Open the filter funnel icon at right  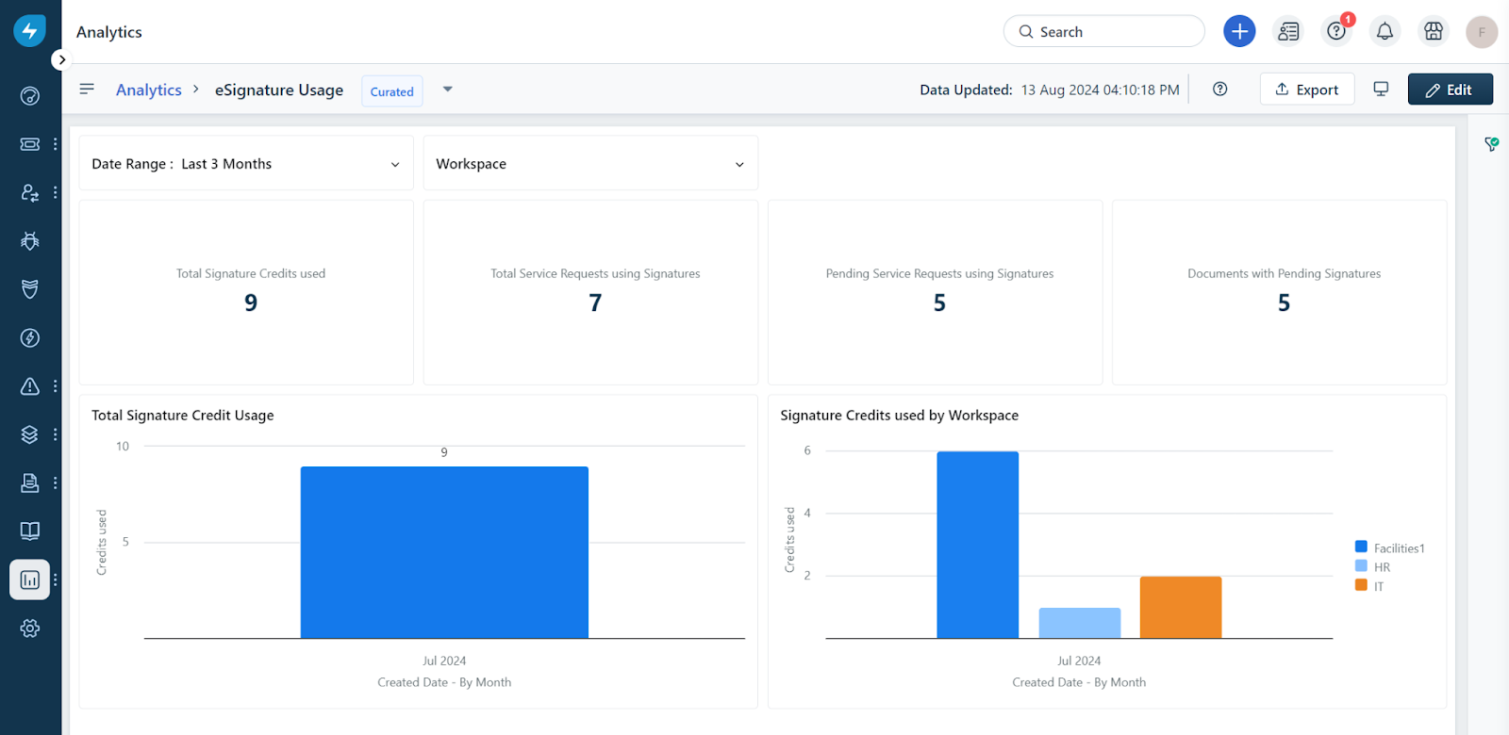1491,144
